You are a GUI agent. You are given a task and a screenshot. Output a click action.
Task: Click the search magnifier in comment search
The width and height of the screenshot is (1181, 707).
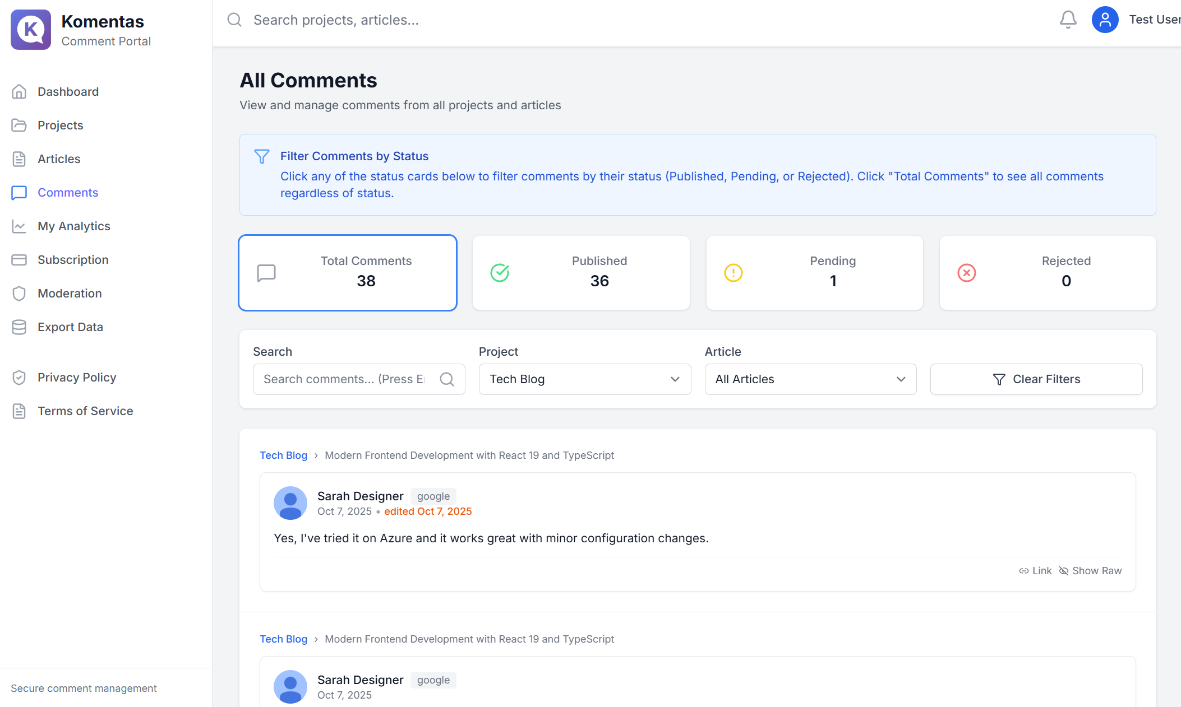(447, 379)
